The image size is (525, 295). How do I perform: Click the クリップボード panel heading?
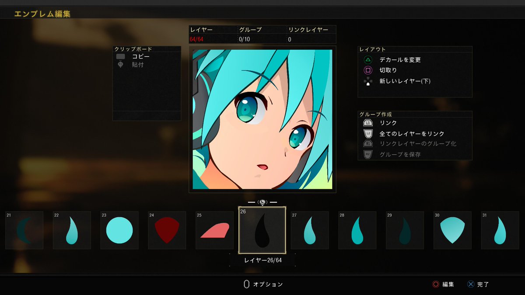[x=133, y=49]
